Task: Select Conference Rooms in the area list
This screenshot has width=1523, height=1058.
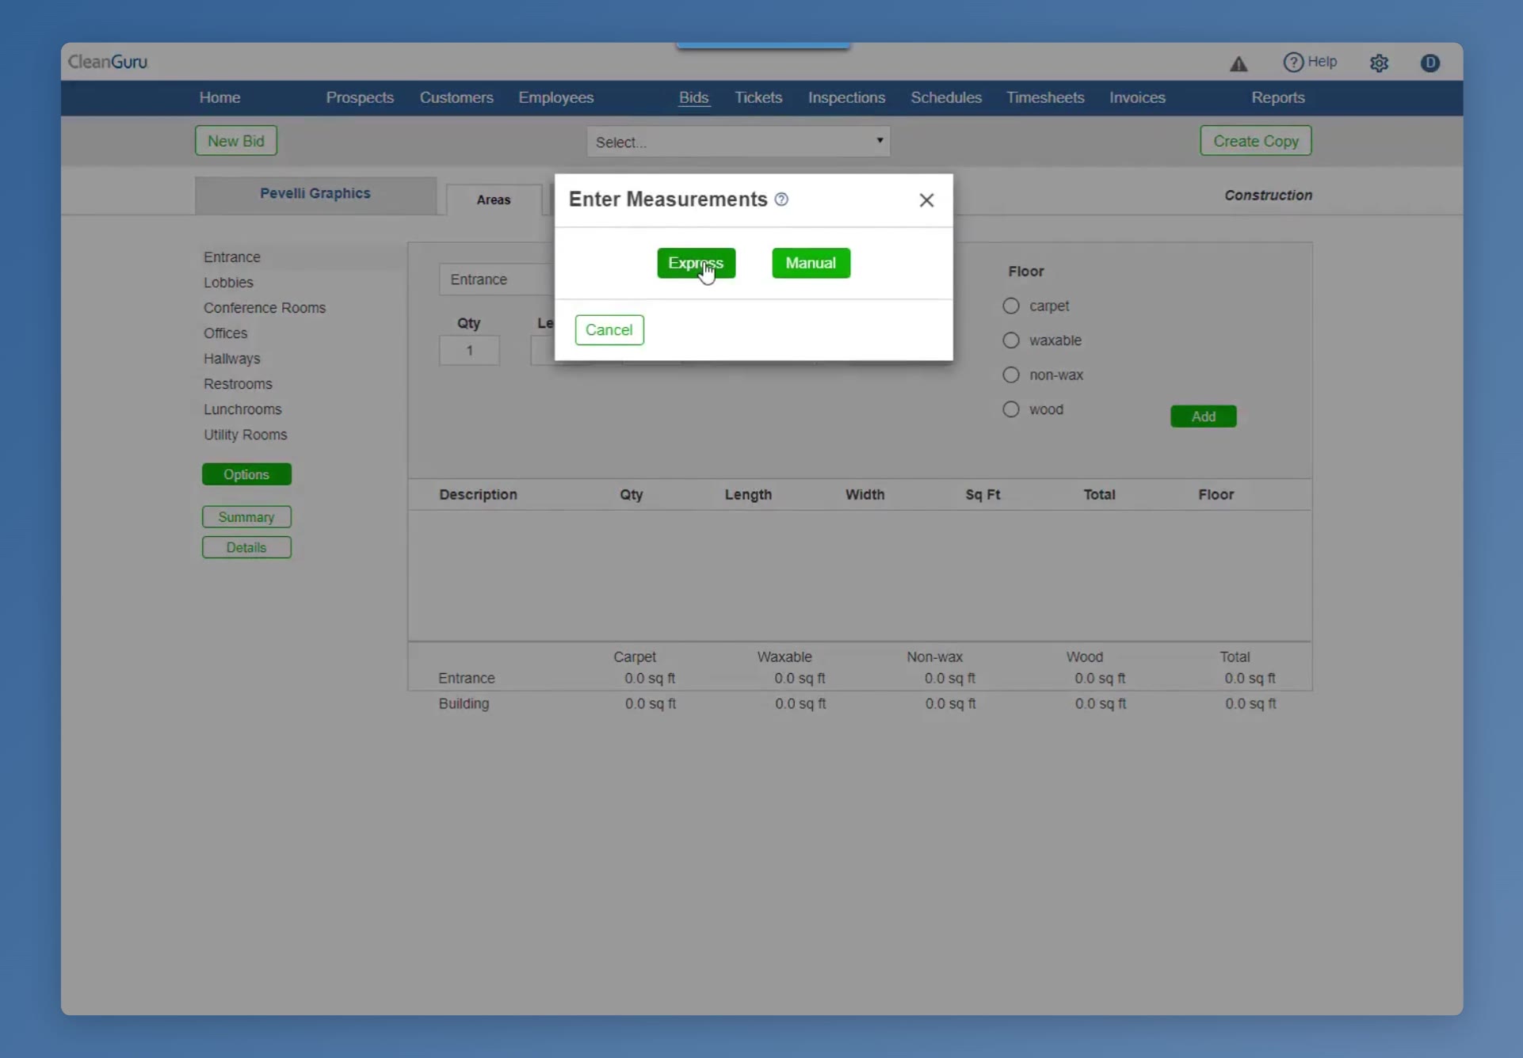Action: 265,308
